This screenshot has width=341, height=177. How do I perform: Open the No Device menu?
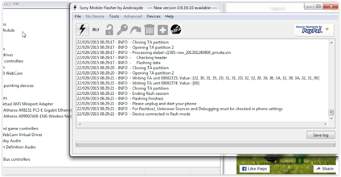point(95,16)
